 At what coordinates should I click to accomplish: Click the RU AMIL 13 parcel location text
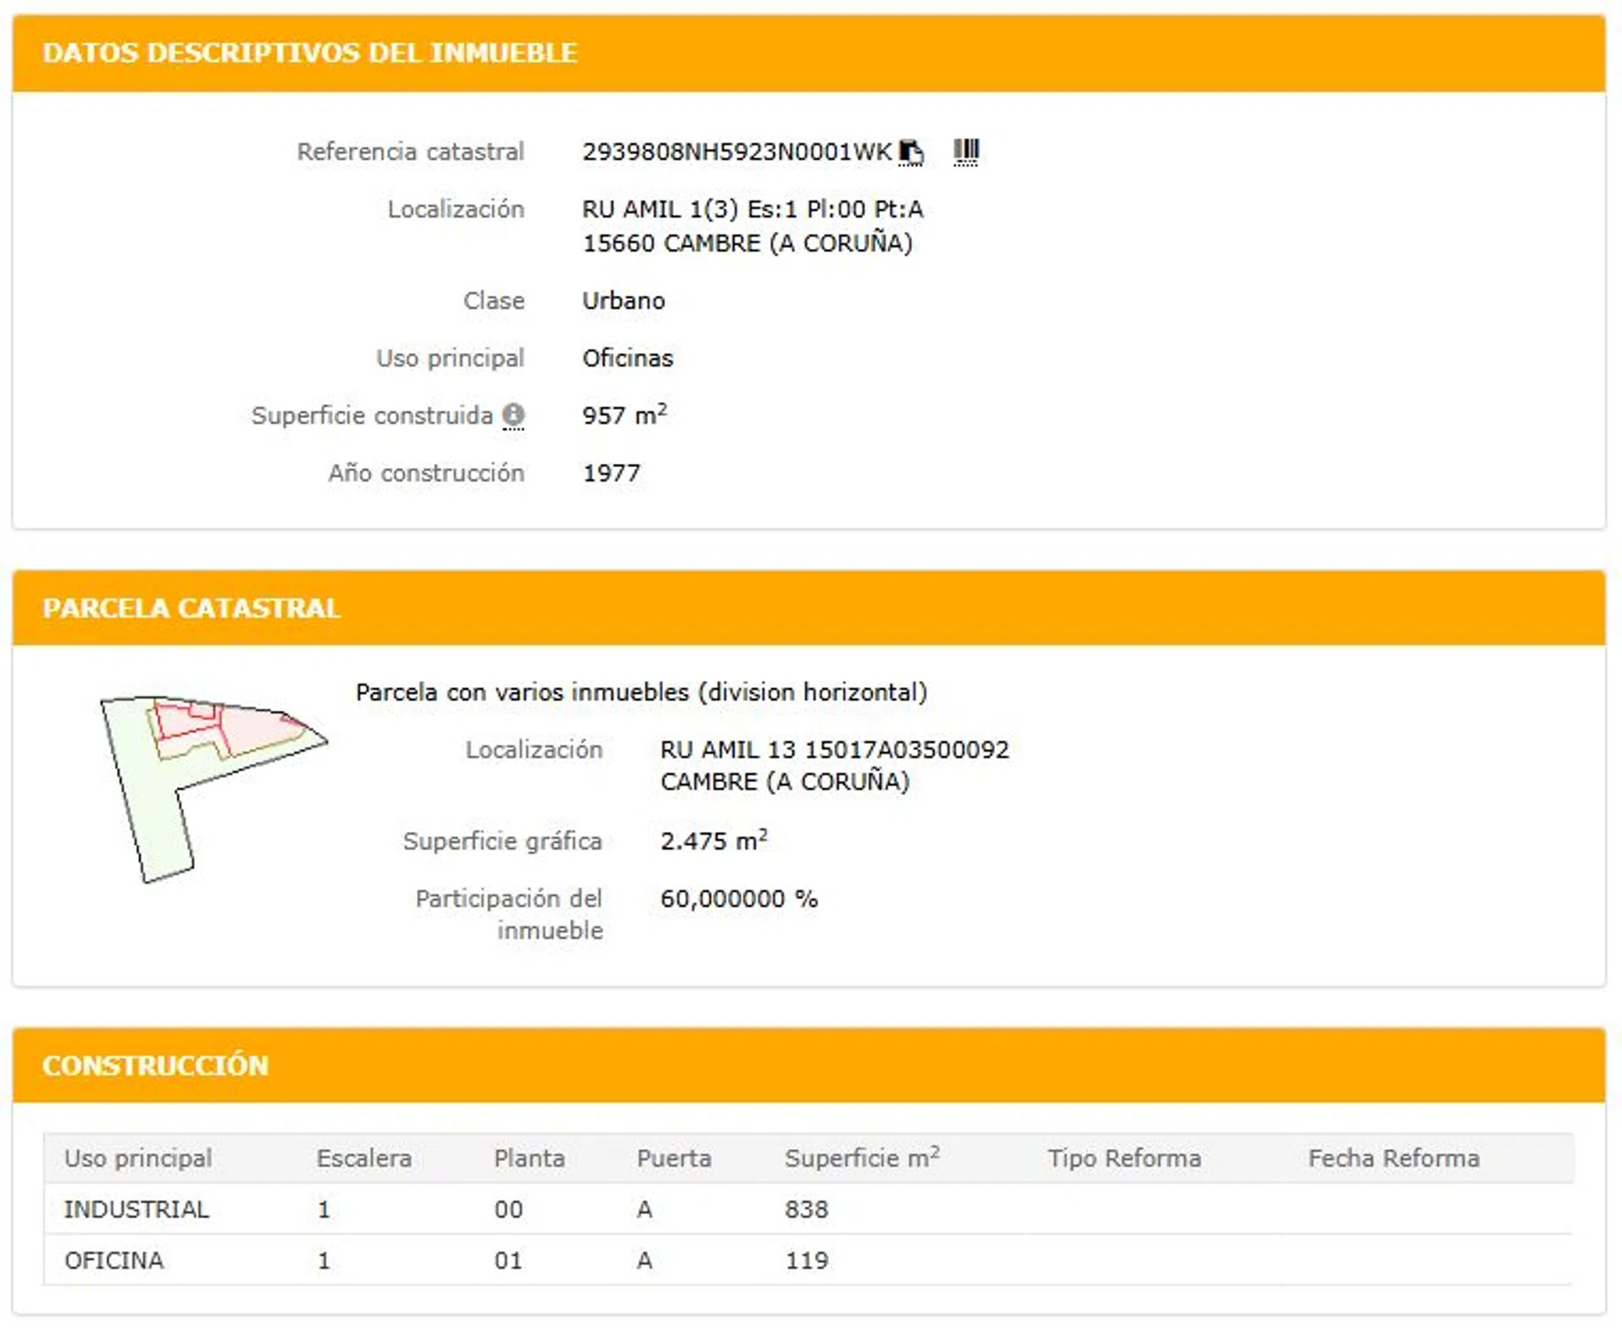[834, 750]
